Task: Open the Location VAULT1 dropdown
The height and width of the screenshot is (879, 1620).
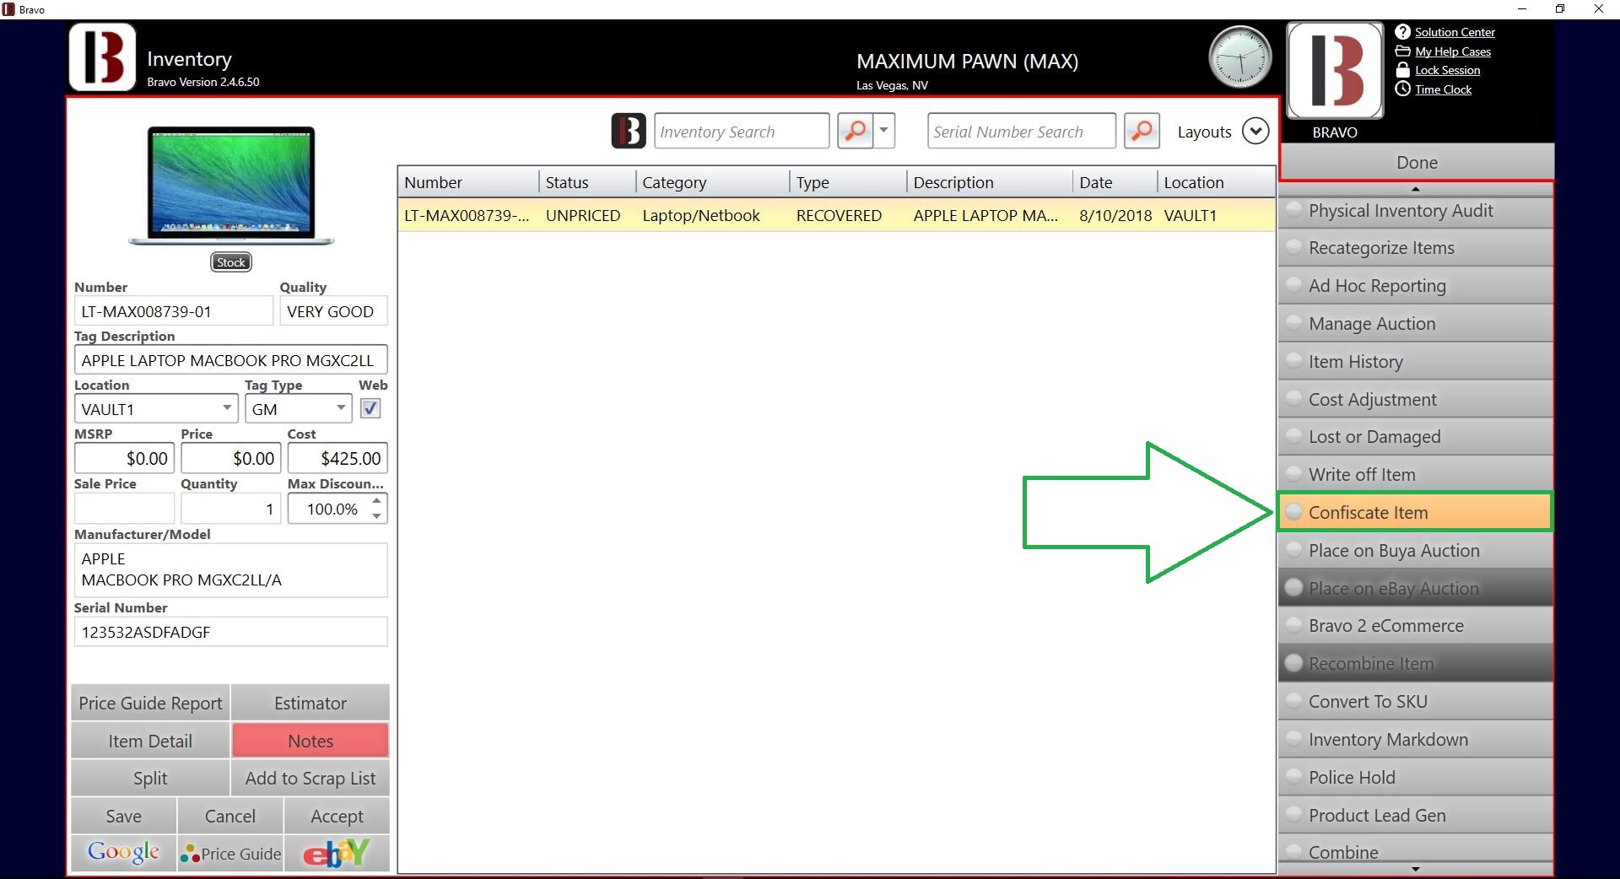Action: tap(227, 408)
